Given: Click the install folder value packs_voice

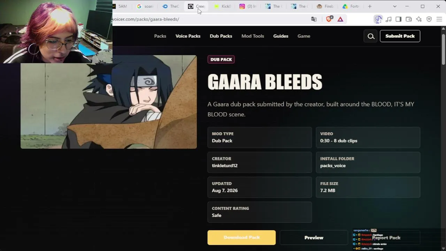Looking at the screenshot, I should point(333,166).
